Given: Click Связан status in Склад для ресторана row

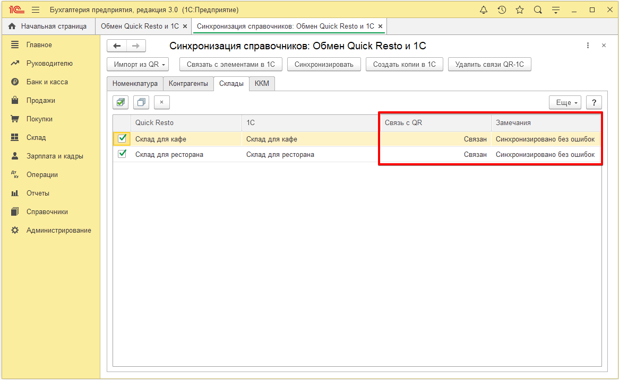Looking at the screenshot, I should (x=475, y=155).
